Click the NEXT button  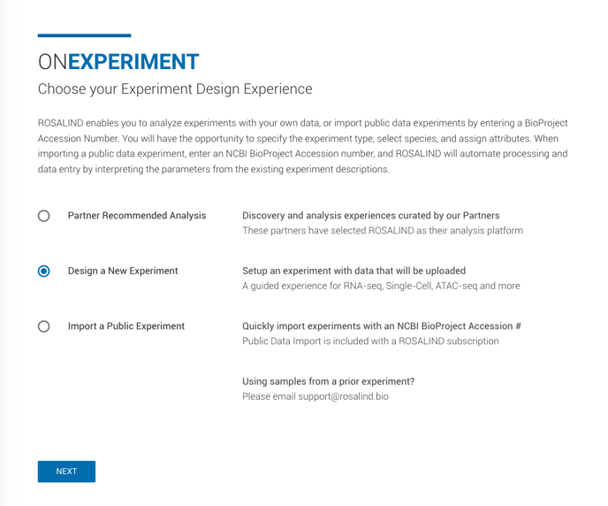tap(66, 471)
